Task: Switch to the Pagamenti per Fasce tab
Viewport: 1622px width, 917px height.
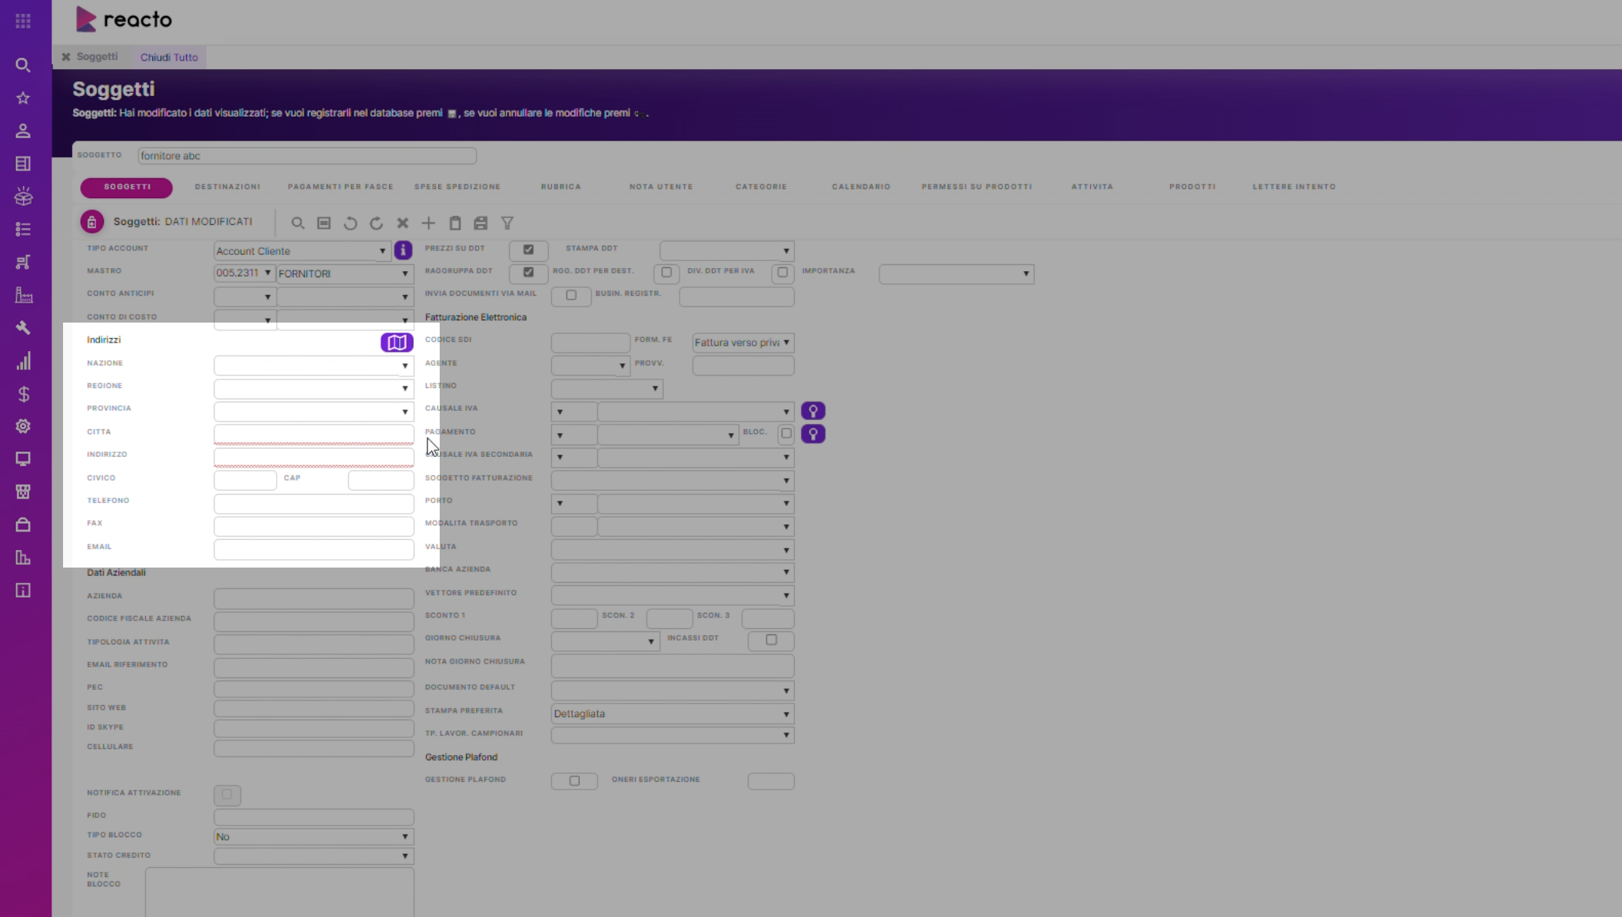Action: (341, 187)
